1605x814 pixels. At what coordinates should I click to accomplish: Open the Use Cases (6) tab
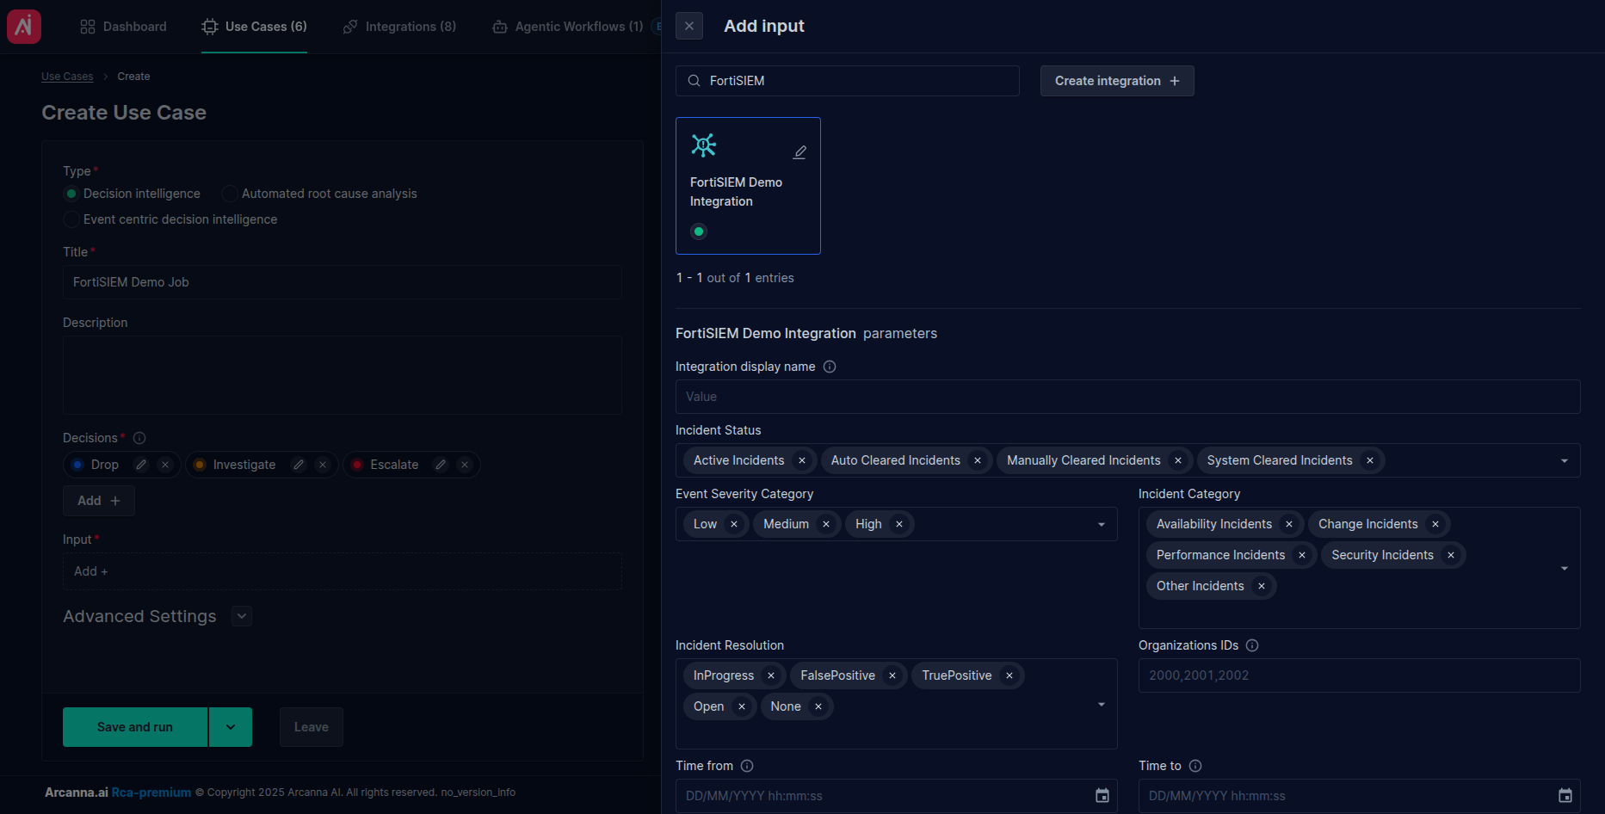click(x=254, y=27)
